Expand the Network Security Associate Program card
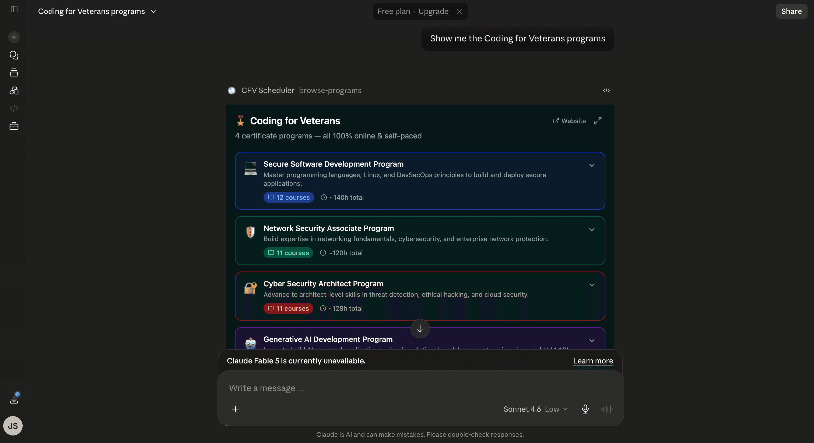This screenshot has height=443, width=814. tap(592, 229)
